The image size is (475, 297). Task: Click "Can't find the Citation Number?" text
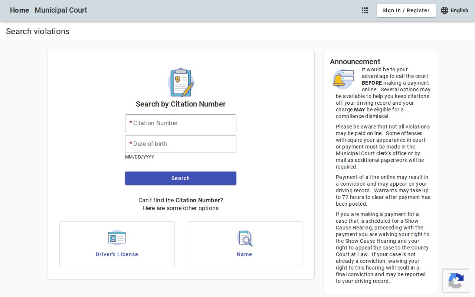tap(181, 200)
